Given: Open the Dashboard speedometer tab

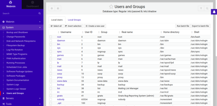Looking at the screenshot, I should pos(32,4).
